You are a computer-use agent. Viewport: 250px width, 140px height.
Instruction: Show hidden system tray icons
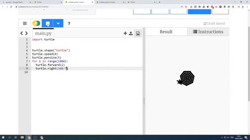[222, 137]
